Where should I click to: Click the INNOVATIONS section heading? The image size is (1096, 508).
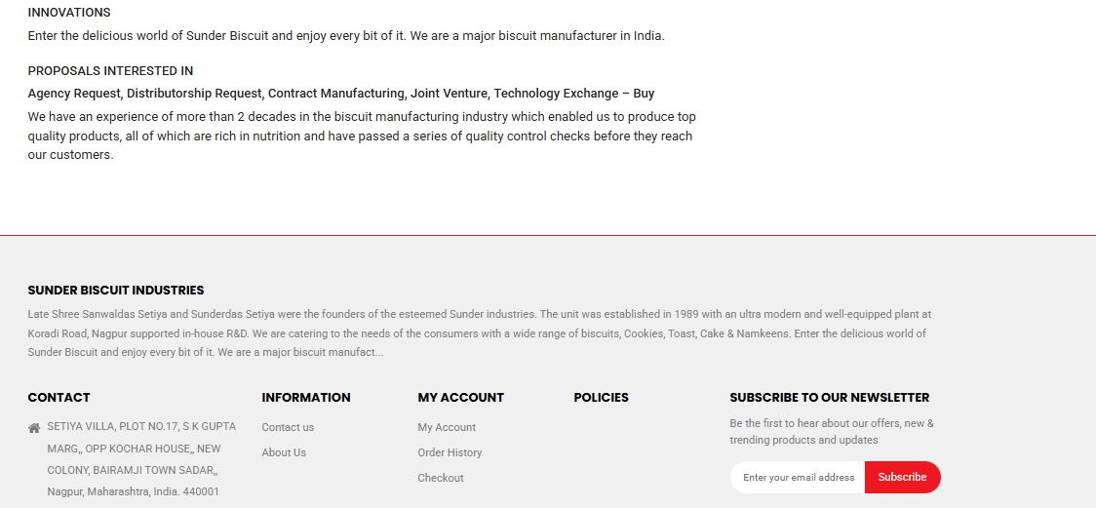[69, 13]
